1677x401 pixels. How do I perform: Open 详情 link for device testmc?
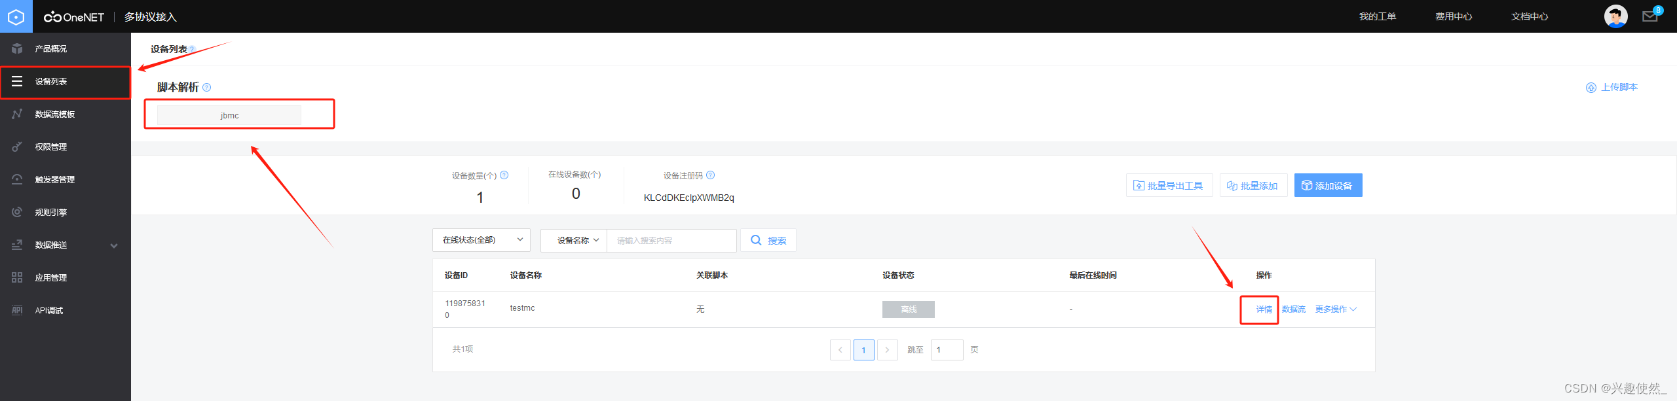(1264, 309)
